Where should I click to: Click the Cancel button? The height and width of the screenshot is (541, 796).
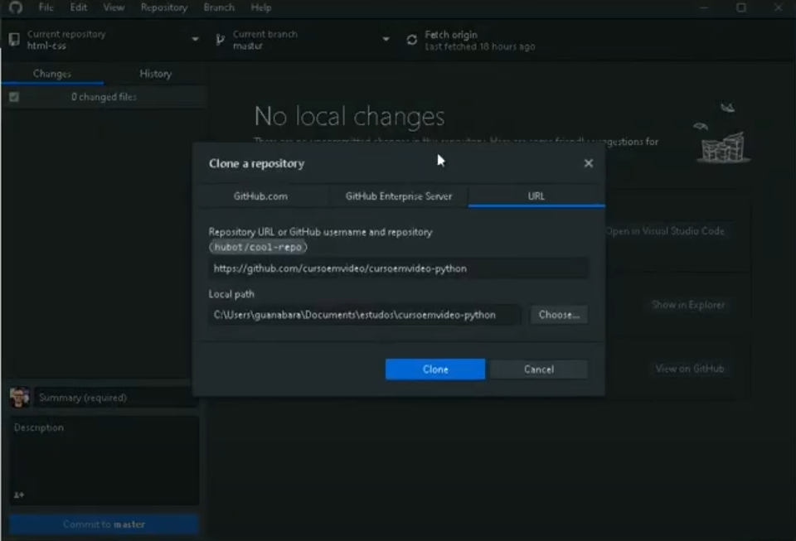point(539,370)
